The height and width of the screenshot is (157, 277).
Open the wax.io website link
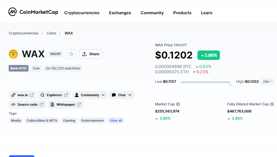pyautogui.click(x=23, y=95)
